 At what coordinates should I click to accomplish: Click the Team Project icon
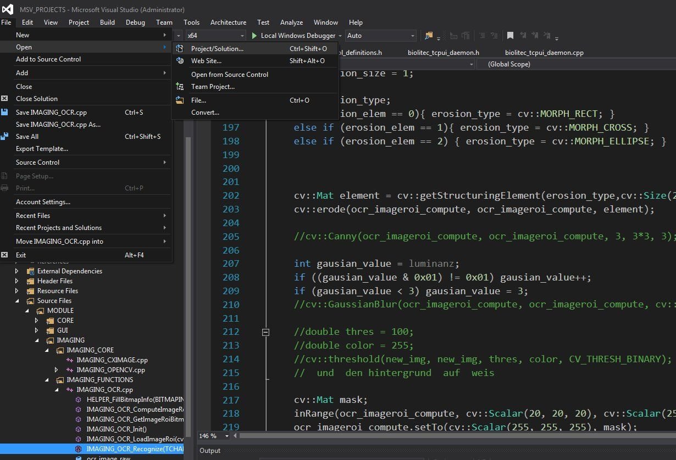180,87
